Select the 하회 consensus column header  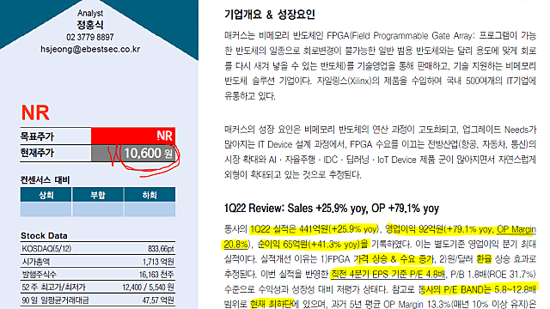(x=150, y=195)
